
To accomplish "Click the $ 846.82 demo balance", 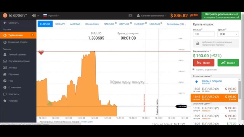I will click(179, 16).
